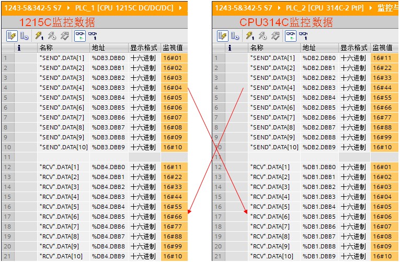The width and height of the screenshot is (400, 262).
Task: Toggle modify columns icon in 1215C watch table
Action: (x=12, y=36)
